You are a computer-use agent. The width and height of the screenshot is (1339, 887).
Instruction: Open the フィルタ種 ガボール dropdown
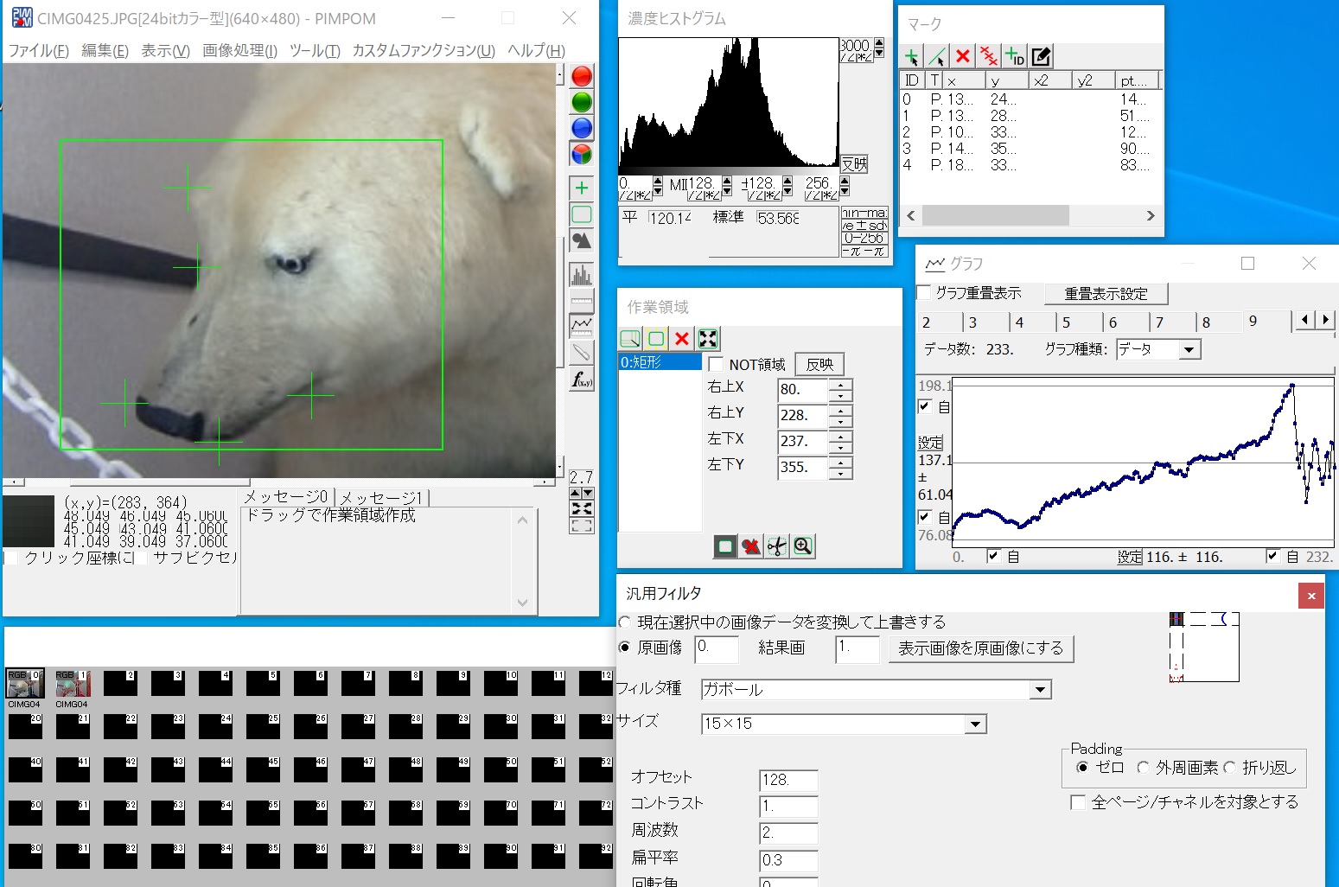point(1040,689)
